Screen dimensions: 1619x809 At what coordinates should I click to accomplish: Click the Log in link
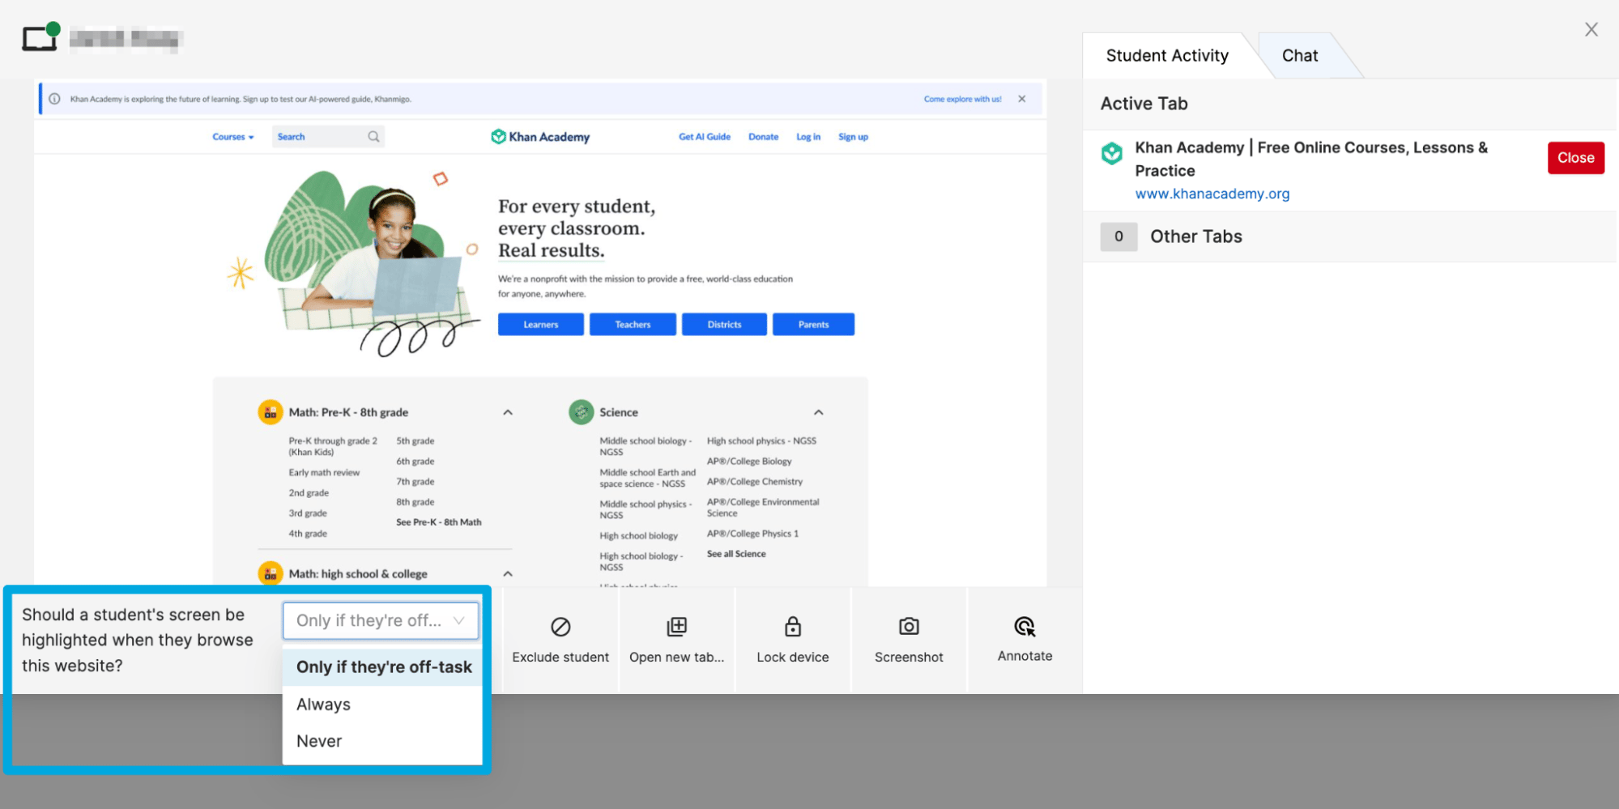pyautogui.click(x=808, y=137)
